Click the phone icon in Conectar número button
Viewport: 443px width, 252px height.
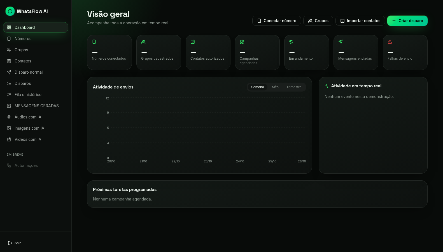(259, 21)
